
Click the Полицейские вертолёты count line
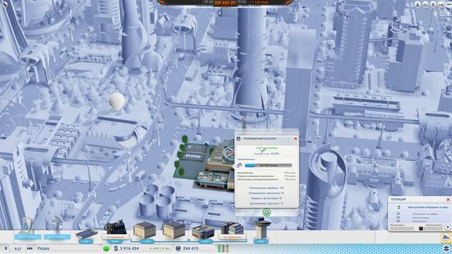coord(266,193)
